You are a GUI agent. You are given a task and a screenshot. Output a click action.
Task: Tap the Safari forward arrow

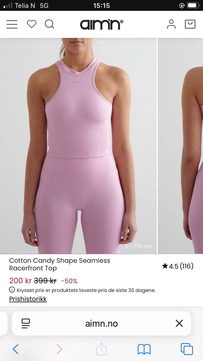(x=59, y=349)
